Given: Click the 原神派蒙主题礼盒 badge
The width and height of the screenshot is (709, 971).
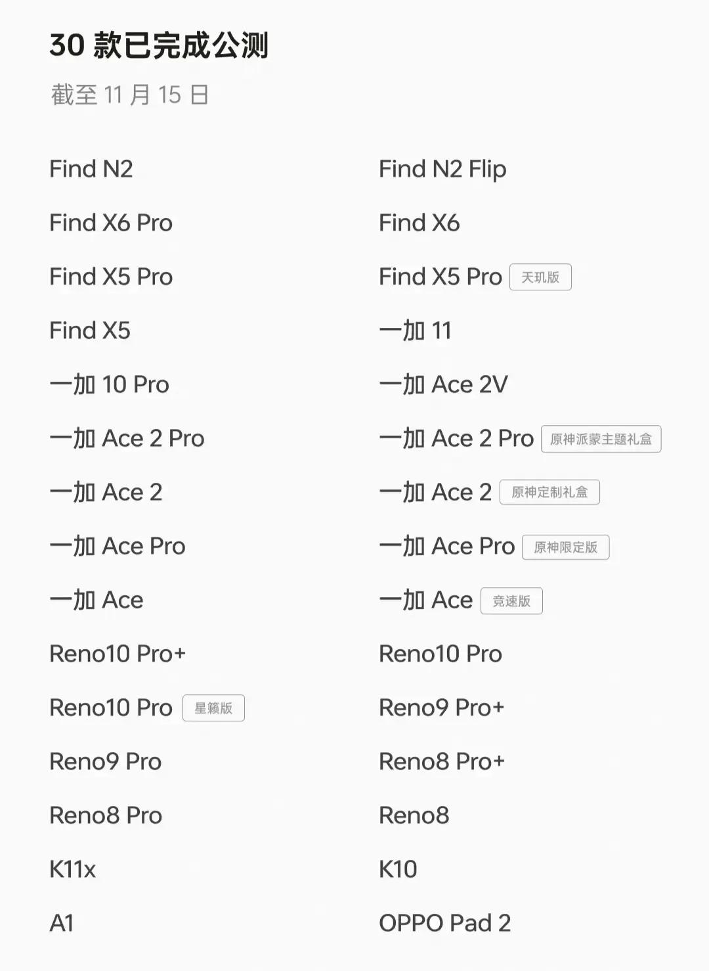Looking at the screenshot, I should pyautogui.click(x=601, y=439).
